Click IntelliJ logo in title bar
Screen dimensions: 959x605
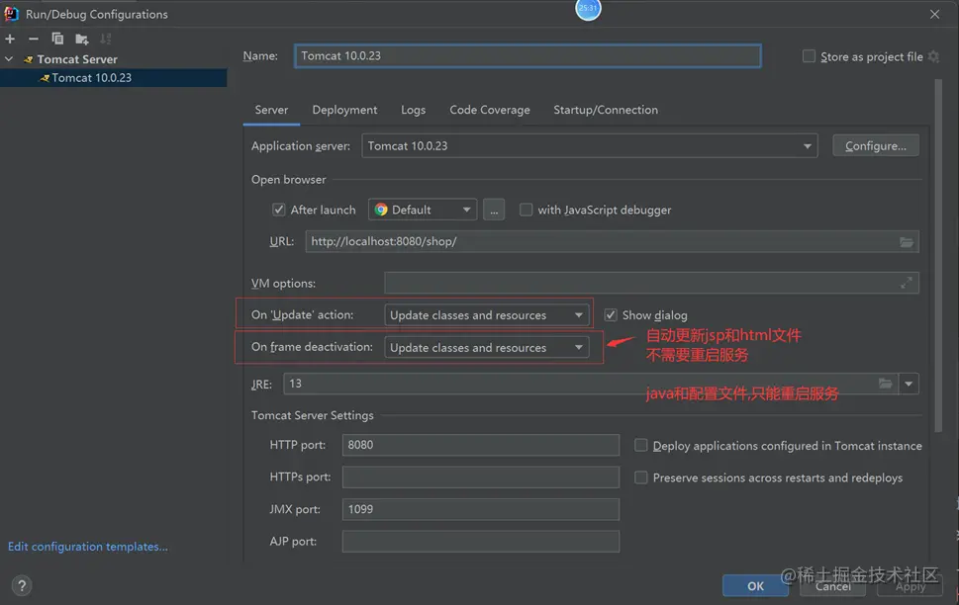(12, 14)
